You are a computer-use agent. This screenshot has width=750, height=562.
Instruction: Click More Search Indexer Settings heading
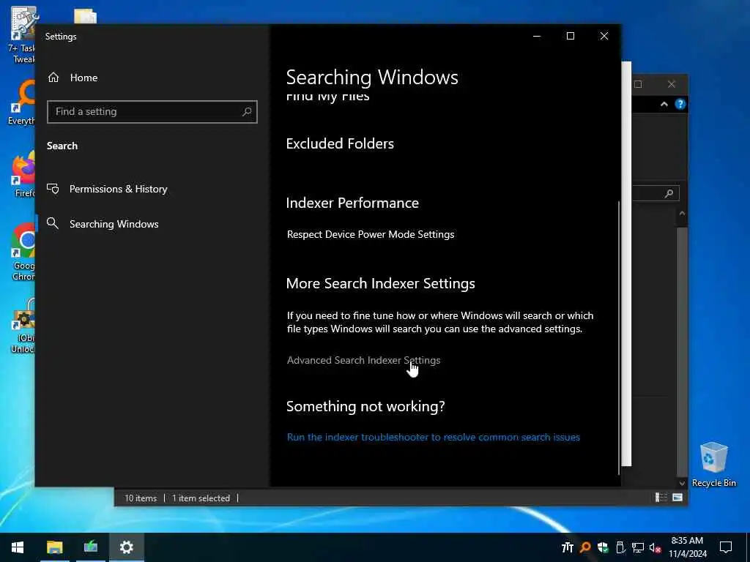pyautogui.click(x=381, y=283)
